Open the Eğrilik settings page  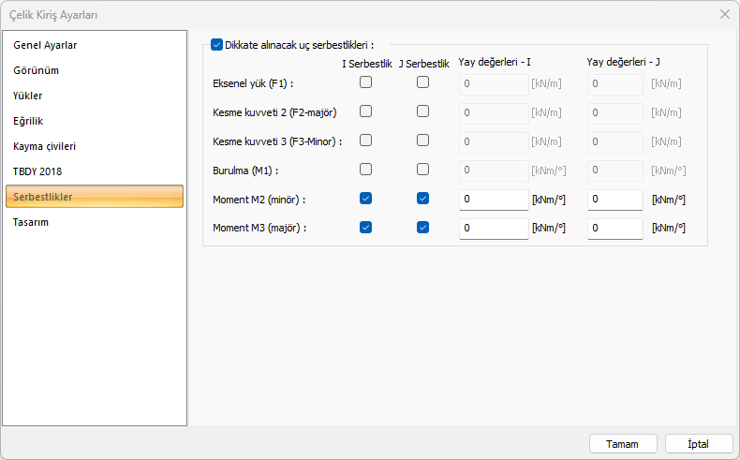[x=29, y=121]
